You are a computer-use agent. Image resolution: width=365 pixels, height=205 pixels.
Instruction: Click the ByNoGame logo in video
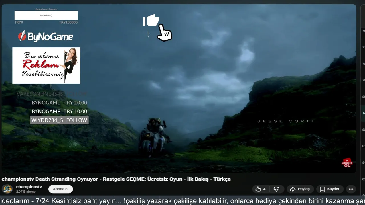[45, 36]
